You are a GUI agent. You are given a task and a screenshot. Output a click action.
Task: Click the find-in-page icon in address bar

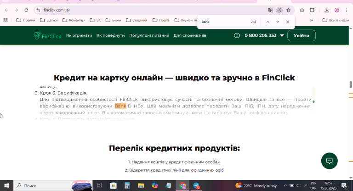tap(279, 10)
